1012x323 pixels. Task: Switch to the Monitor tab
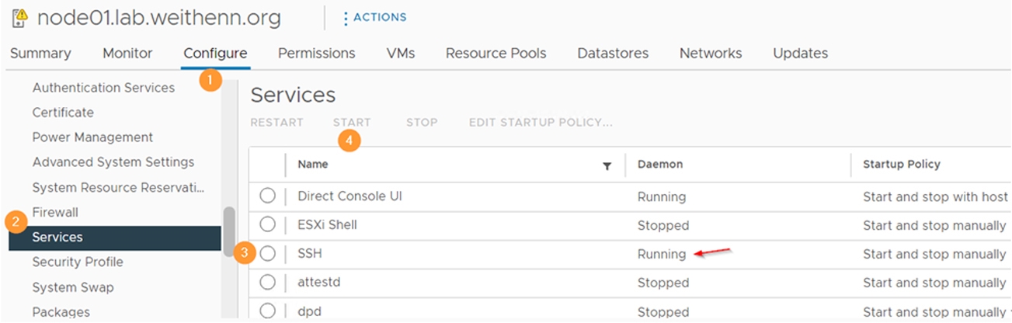click(x=127, y=54)
